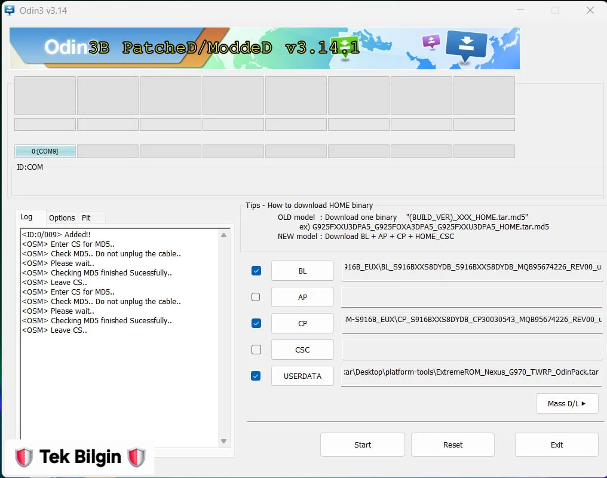This screenshot has width=607, height=478.
Task: Open the Mass D/L menu
Action: point(567,403)
